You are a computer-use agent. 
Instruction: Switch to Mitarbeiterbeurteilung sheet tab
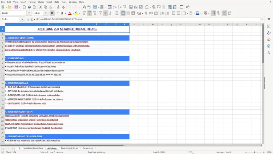coord(33,148)
